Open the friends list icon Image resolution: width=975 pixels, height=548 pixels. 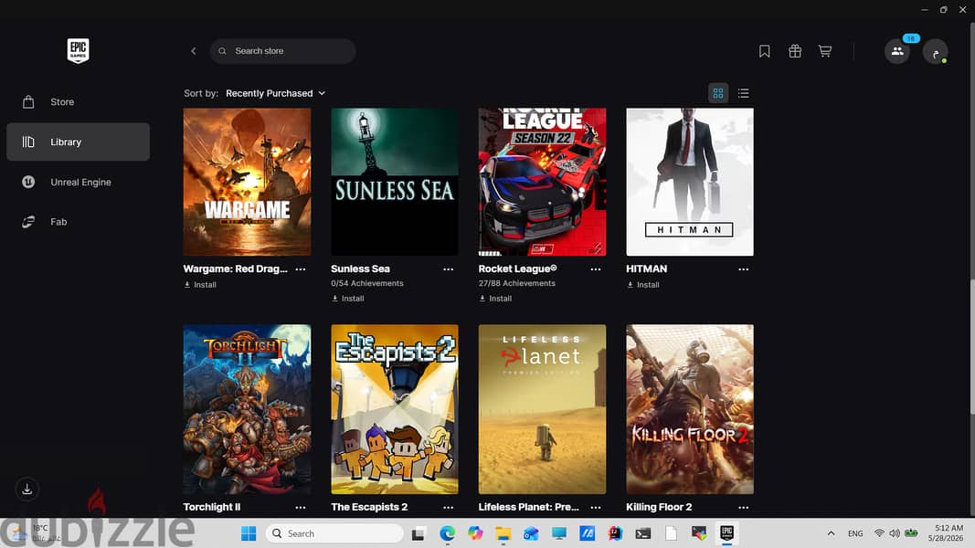[897, 51]
